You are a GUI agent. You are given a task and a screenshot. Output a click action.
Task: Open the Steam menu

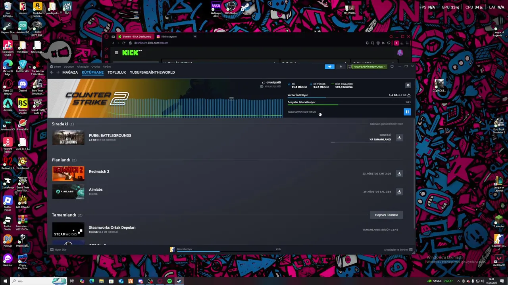(58, 66)
